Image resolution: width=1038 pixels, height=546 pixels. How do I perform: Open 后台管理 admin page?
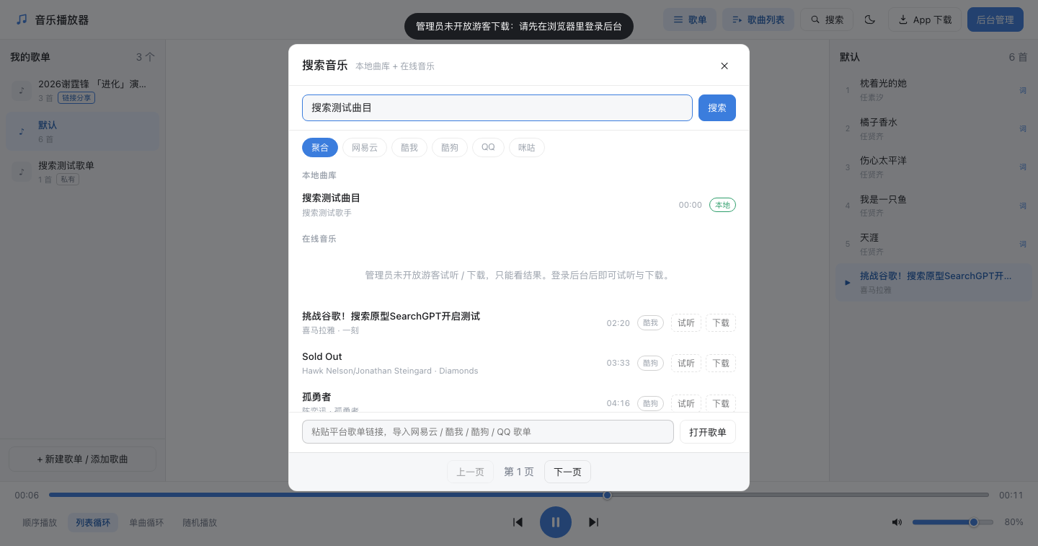point(995,19)
